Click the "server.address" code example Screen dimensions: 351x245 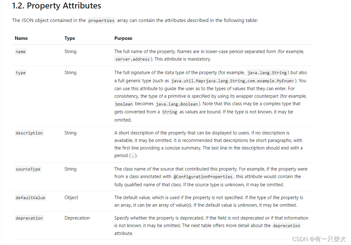pyautogui.click(x=133, y=59)
